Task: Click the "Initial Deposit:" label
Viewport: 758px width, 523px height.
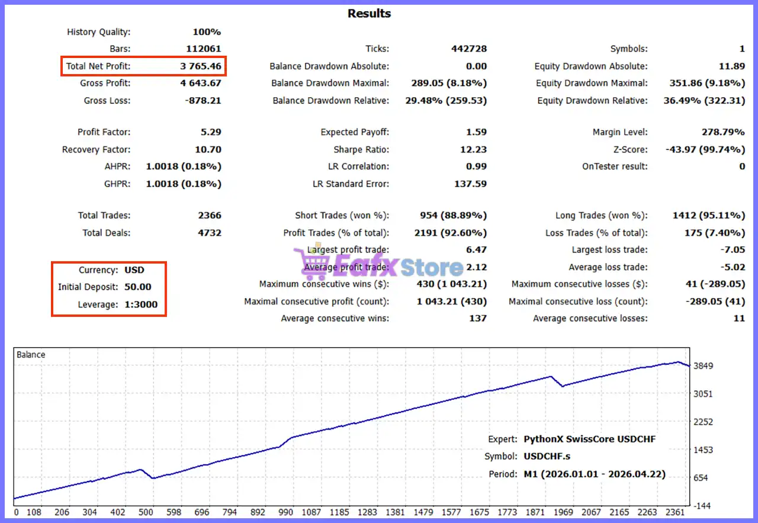Action: (88, 287)
